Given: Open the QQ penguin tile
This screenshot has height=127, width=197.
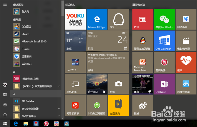Looking at the screenshot, I should [118, 19].
